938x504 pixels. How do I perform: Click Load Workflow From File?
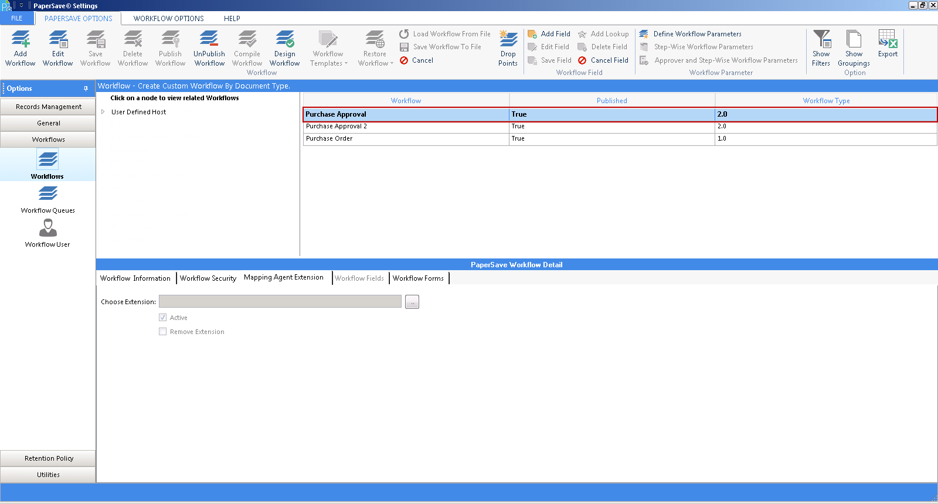445,34
